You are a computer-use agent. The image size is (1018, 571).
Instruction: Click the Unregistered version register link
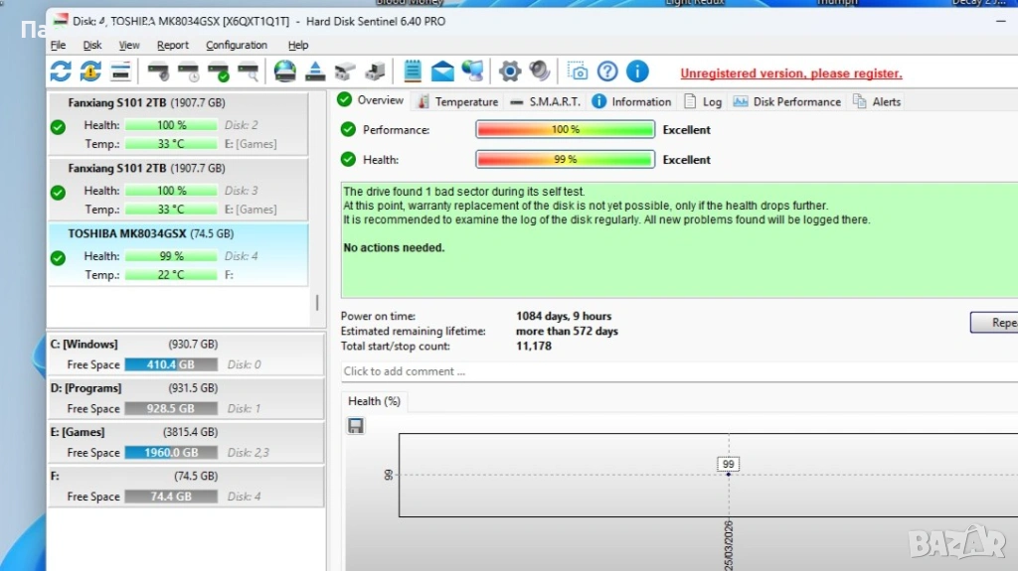(x=790, y=73)
